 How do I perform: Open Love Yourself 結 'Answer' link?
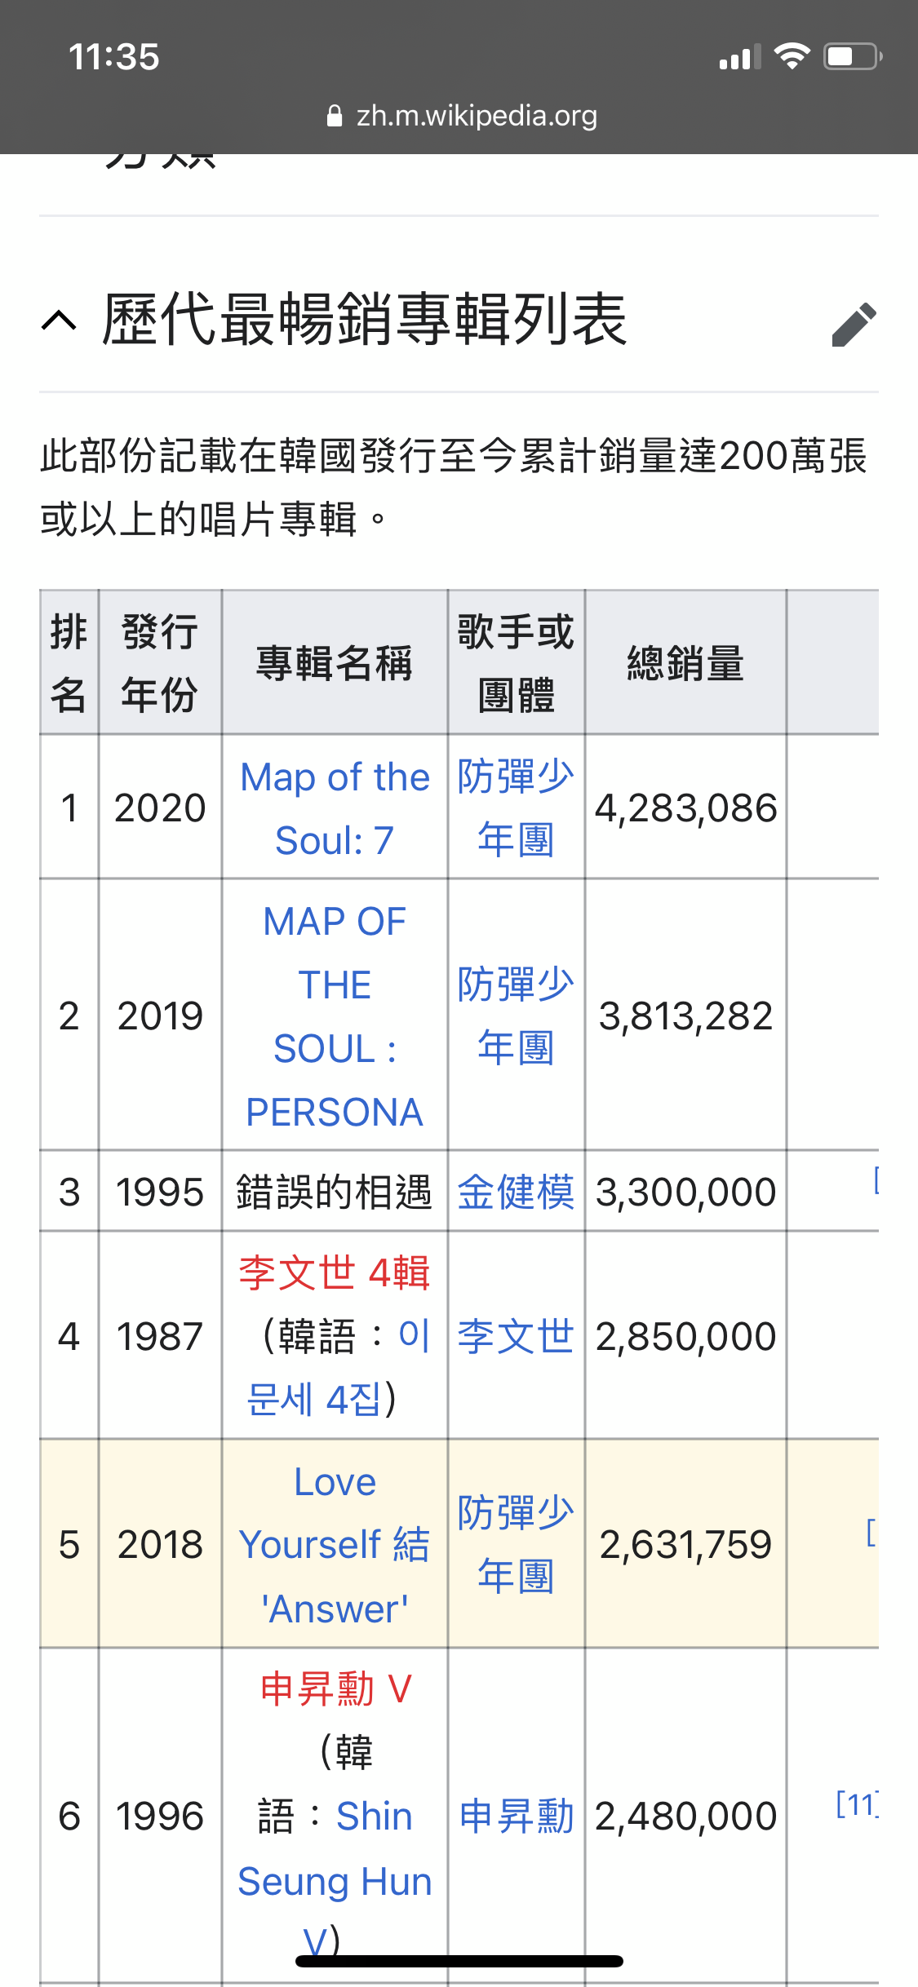335,1545
